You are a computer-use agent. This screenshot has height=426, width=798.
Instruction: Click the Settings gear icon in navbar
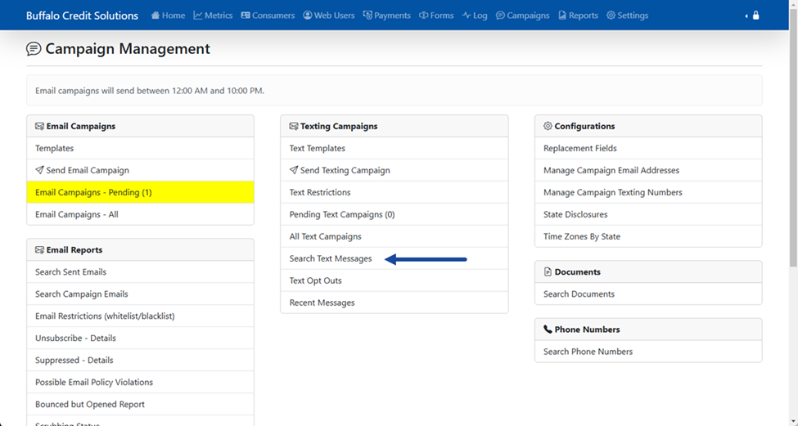pos(611,16)
